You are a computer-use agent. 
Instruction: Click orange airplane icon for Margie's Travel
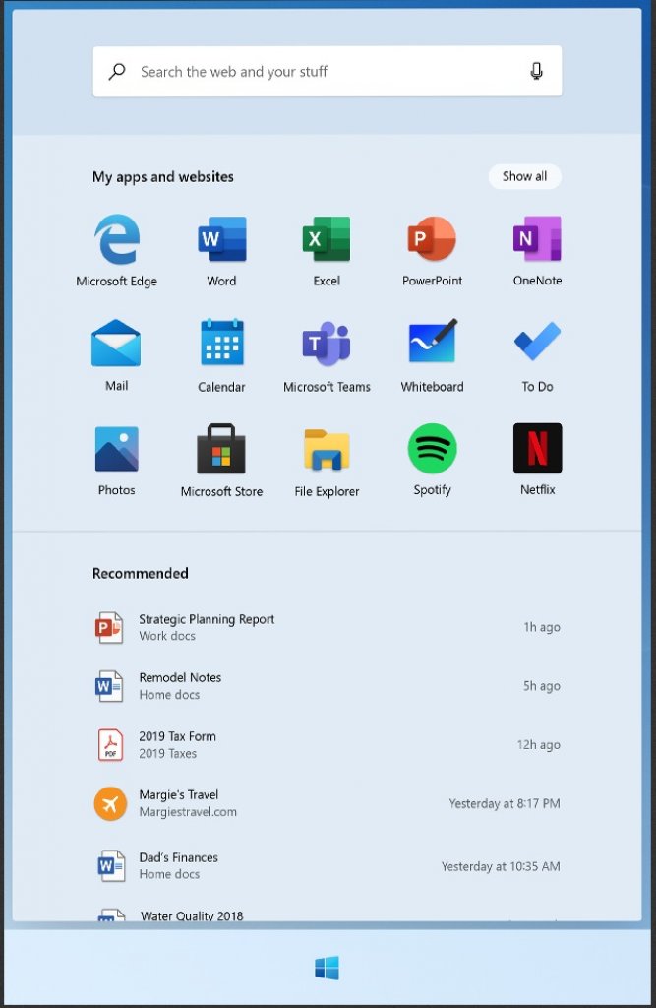[x=110, y=803]
